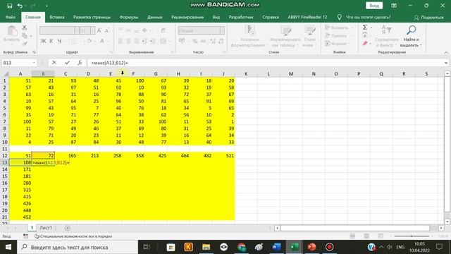Cancel the formula entry with the X
Viewport: 451px width, 254px height.
(x=54, y=63)
